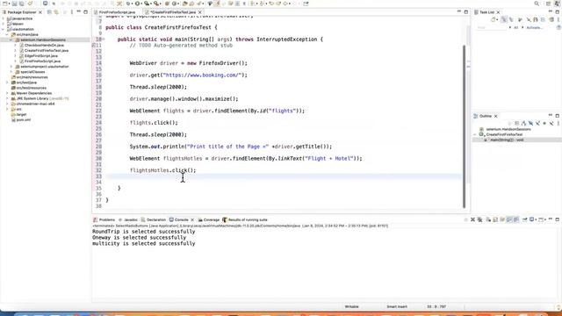Click the Find field in Task List

[x=492, y=27]
